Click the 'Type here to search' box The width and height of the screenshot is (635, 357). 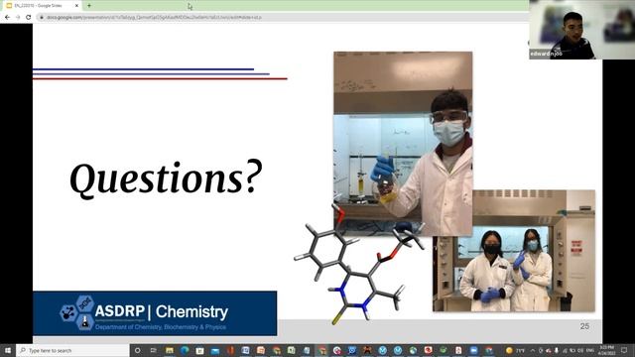point(72,350)
